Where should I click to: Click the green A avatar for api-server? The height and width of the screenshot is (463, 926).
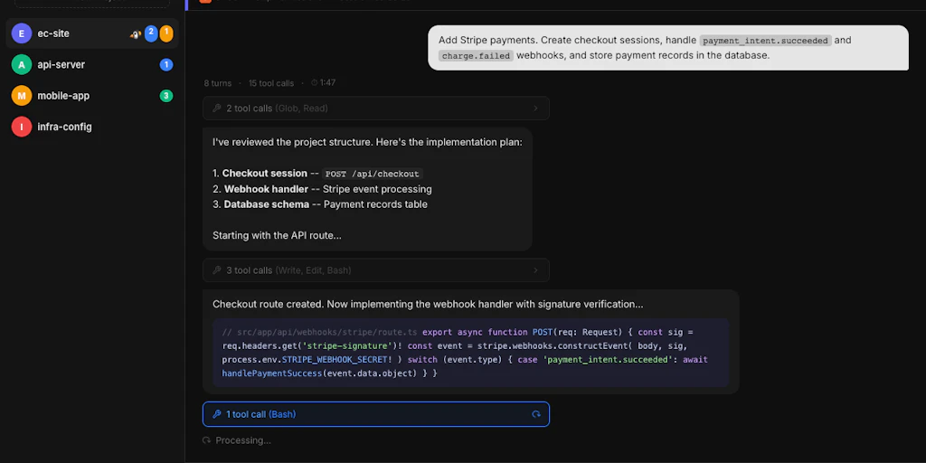[x=22, y=65]
